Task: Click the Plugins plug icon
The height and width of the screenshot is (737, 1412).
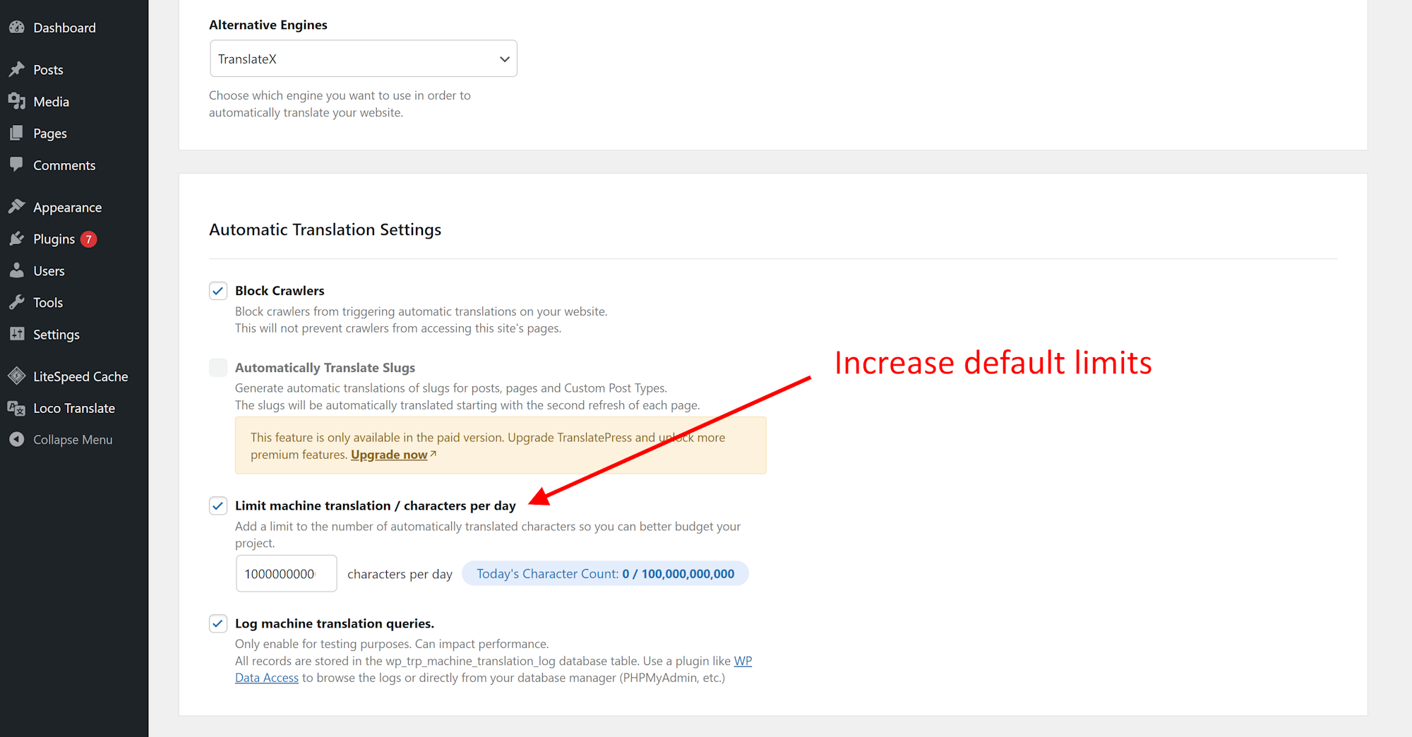Action: tap(17, 239)
